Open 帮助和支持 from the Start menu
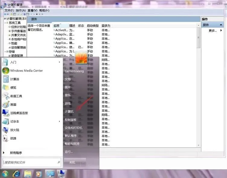This screenshot has width=227, height=178. point(72,144)
